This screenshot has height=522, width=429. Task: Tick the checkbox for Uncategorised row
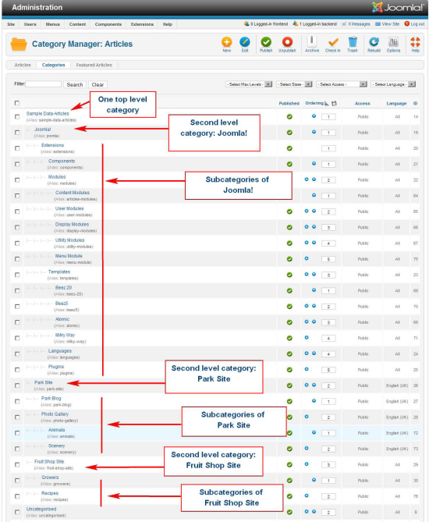pos(17,512)
